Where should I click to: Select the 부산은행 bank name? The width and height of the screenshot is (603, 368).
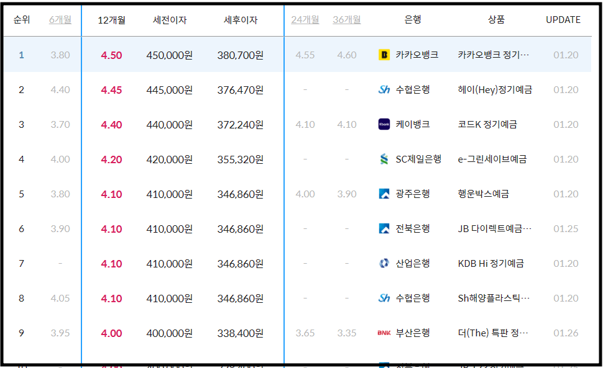coord(413,333)
